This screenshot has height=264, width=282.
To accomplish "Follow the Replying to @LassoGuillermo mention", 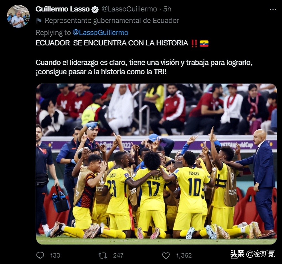I will coord(100,32).
